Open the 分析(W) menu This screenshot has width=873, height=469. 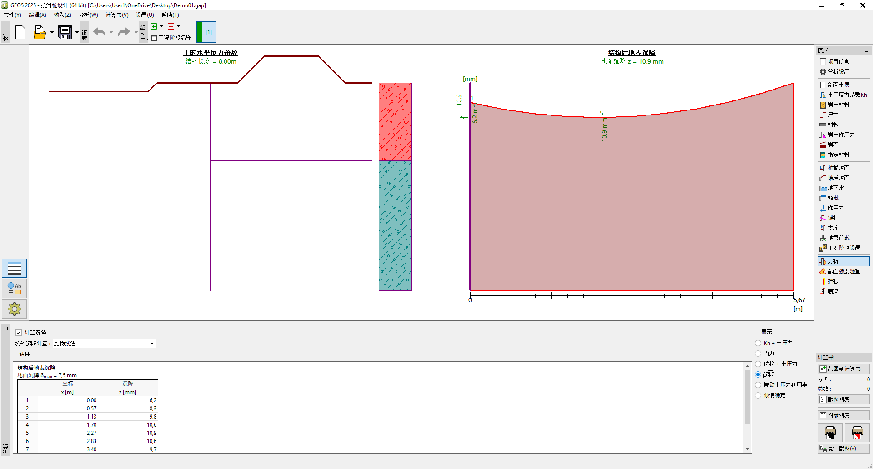(x=88, y=15)
